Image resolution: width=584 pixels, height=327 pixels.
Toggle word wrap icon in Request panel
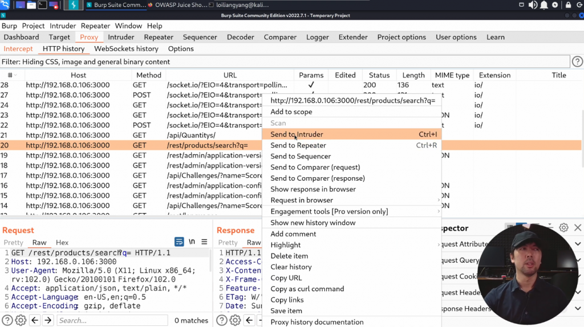click(x=179, y=242)
